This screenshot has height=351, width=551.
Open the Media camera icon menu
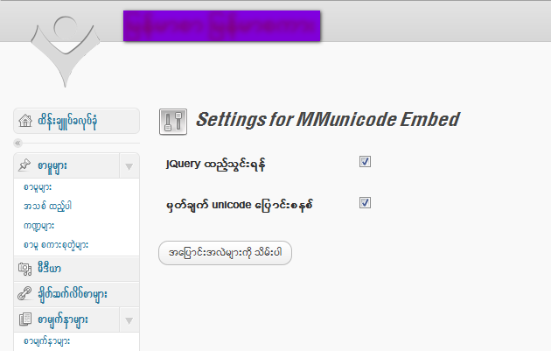25,269
